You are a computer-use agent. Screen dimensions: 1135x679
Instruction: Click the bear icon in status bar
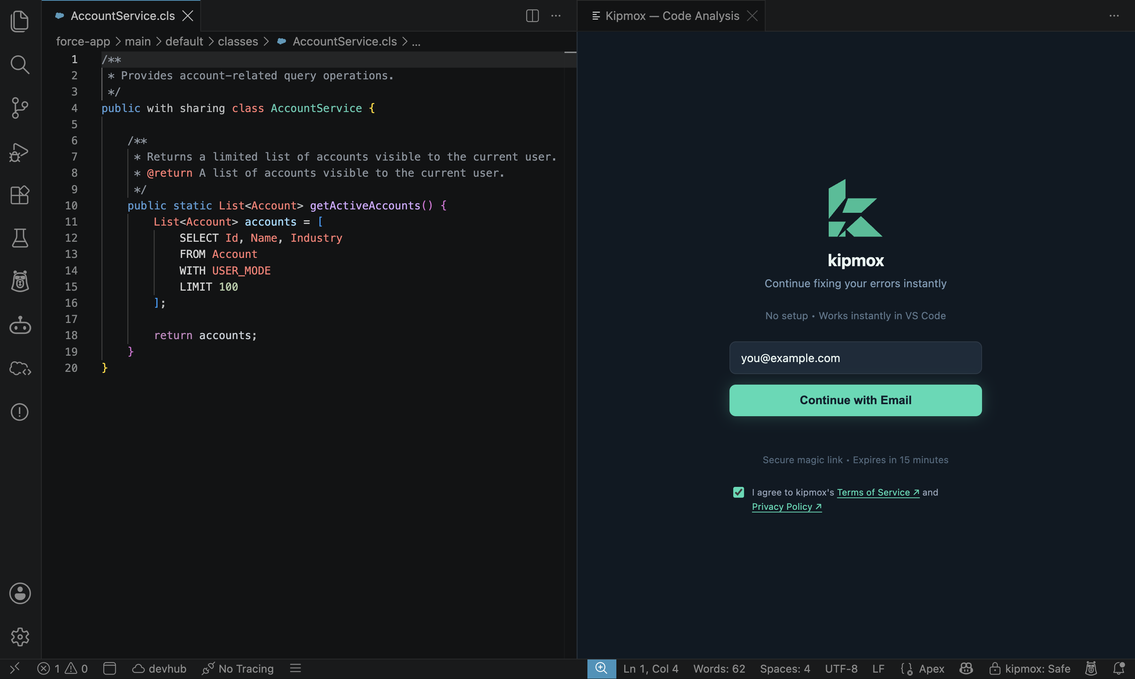1091,668
